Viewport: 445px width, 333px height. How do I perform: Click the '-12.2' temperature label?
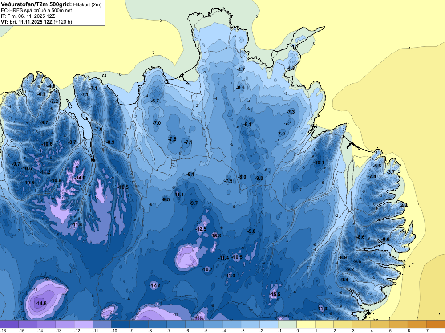click(155, 285)
